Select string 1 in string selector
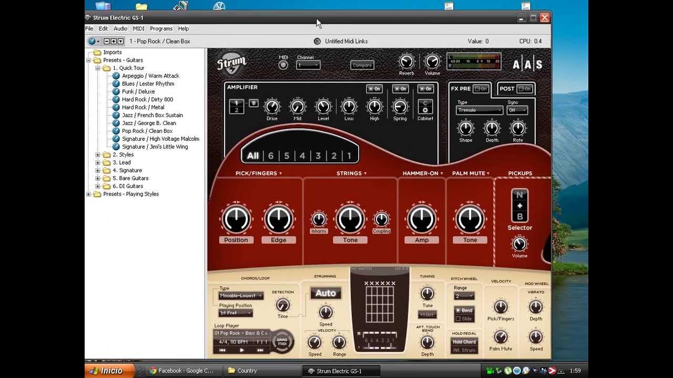Image resolution: width=673 pixels, height=378 pixels. tap(349, 155)
